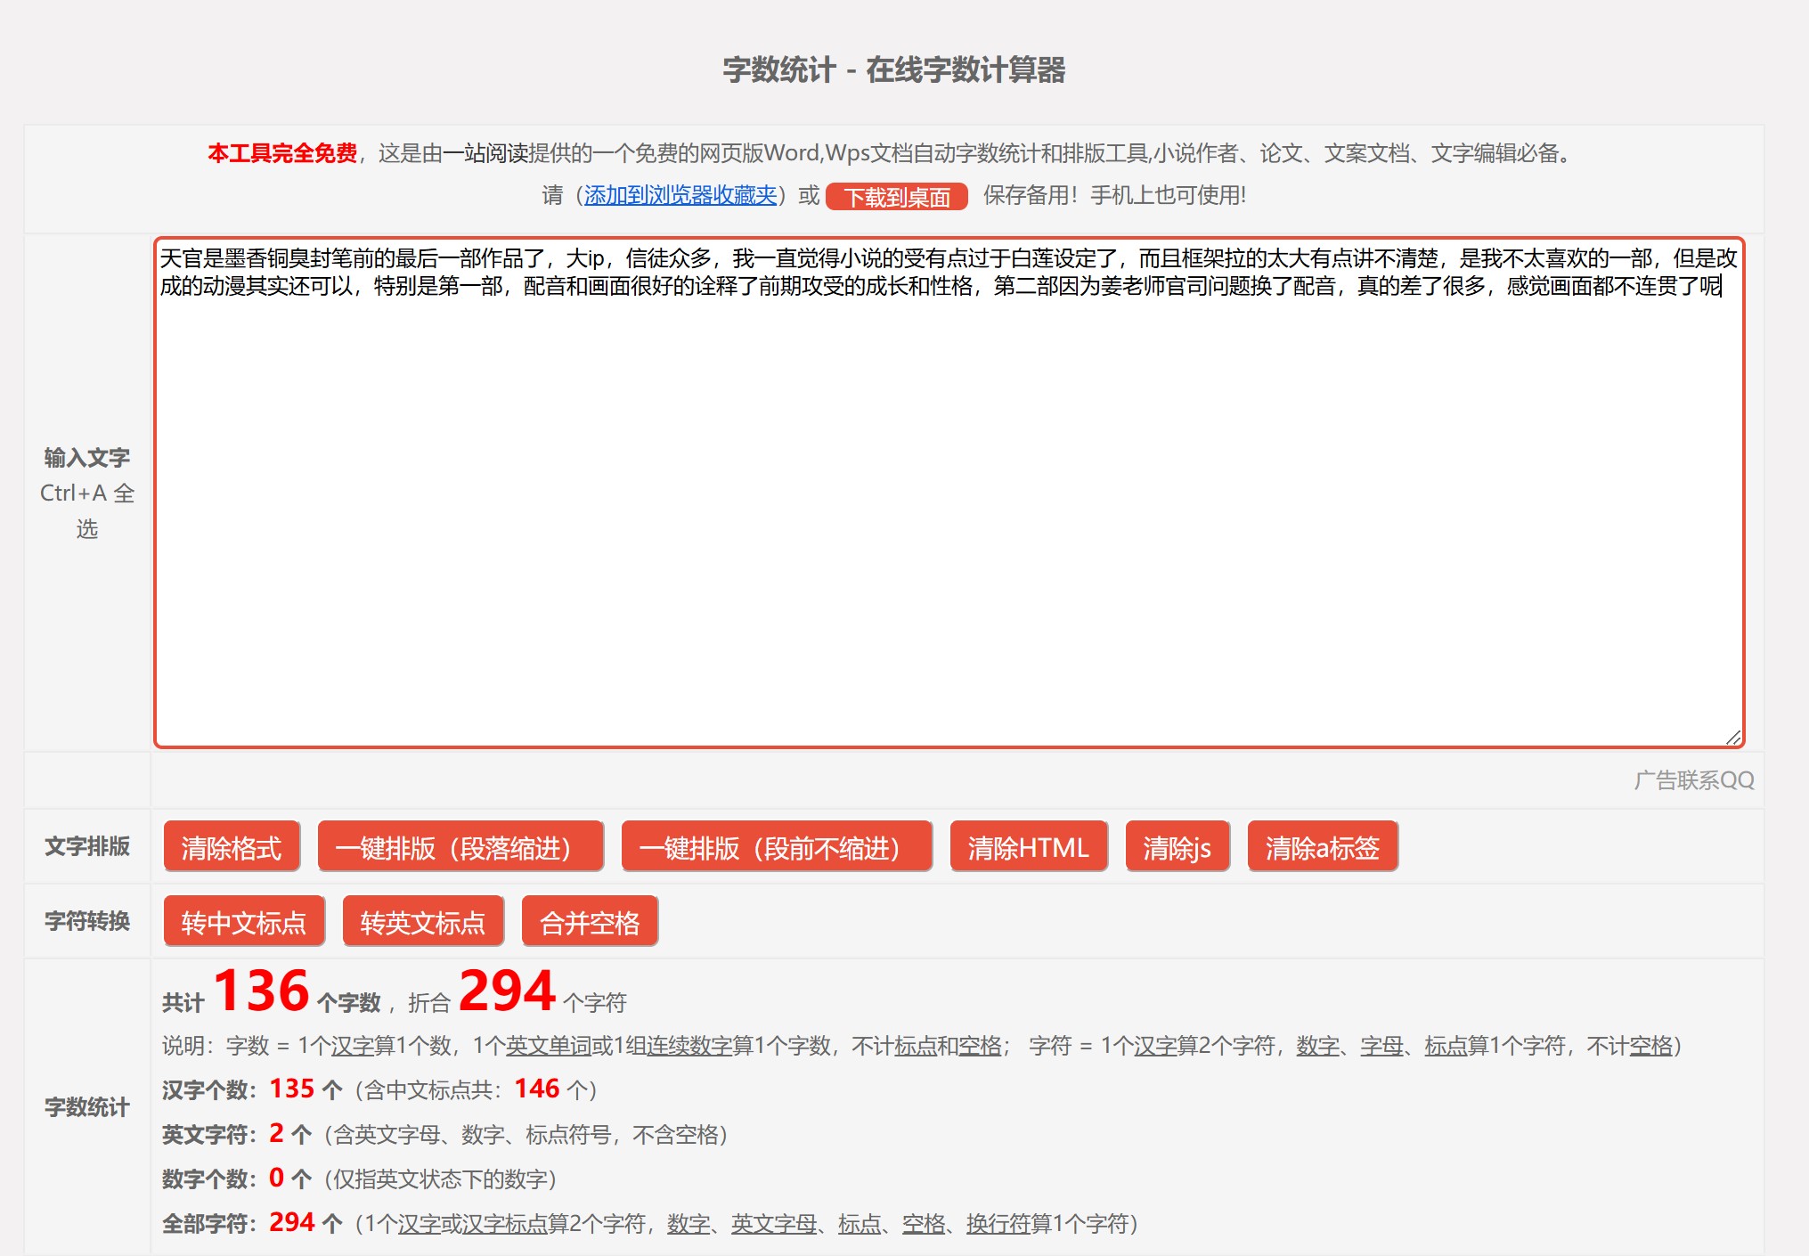Click the 字数统计 - 在线字数计算器 page title
This screenshot has height=1256, width=1809.
pyautogui.click(x=894, y=69)
